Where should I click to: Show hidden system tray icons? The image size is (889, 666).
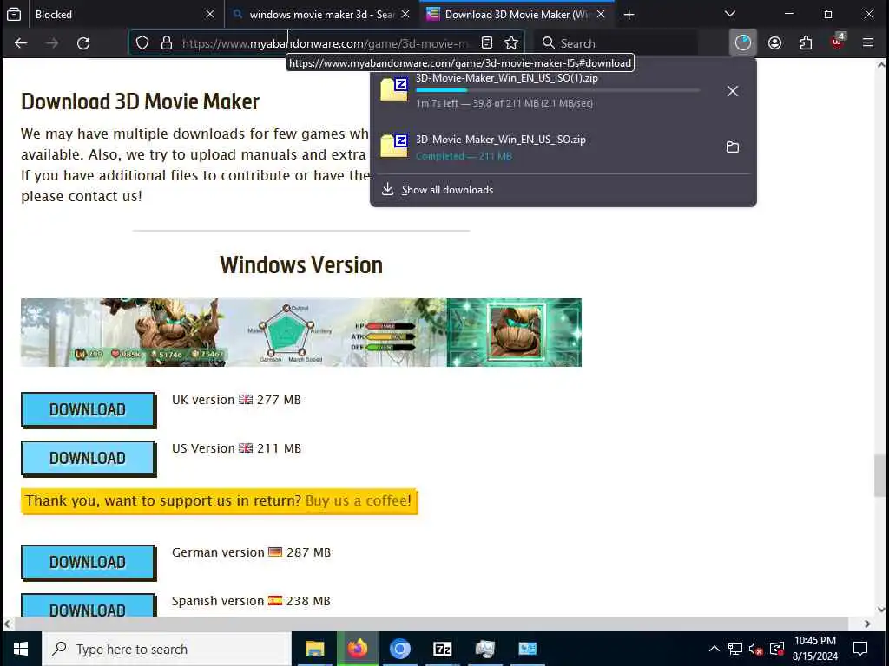click(714, 649)
